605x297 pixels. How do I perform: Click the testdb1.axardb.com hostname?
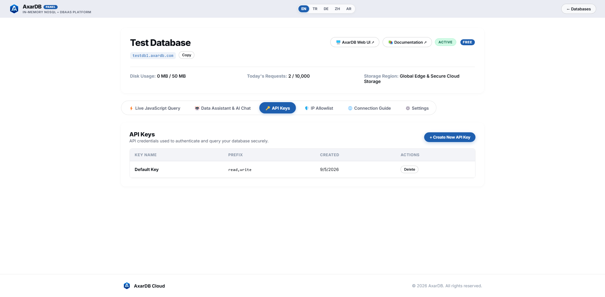[153, 56]
